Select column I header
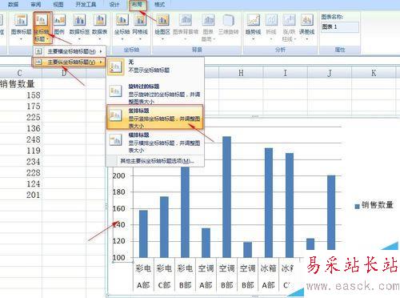Image resolution: width=400 pixels, height=298 pixels. 285,73
